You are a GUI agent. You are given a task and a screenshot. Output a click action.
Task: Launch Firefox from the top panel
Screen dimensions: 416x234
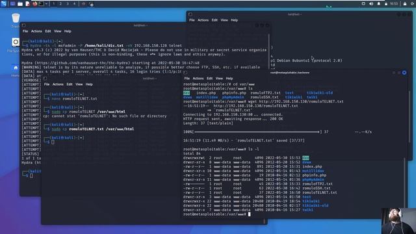(x=34, y=4)
